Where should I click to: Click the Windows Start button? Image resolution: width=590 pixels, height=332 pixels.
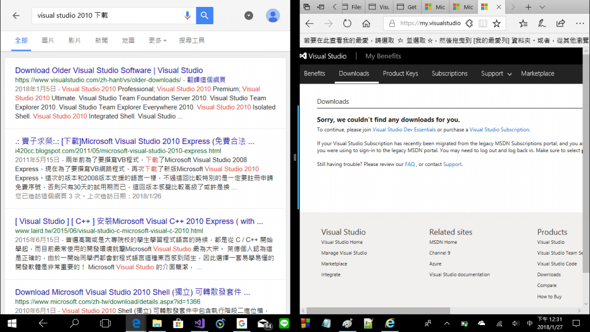(12, 323)
